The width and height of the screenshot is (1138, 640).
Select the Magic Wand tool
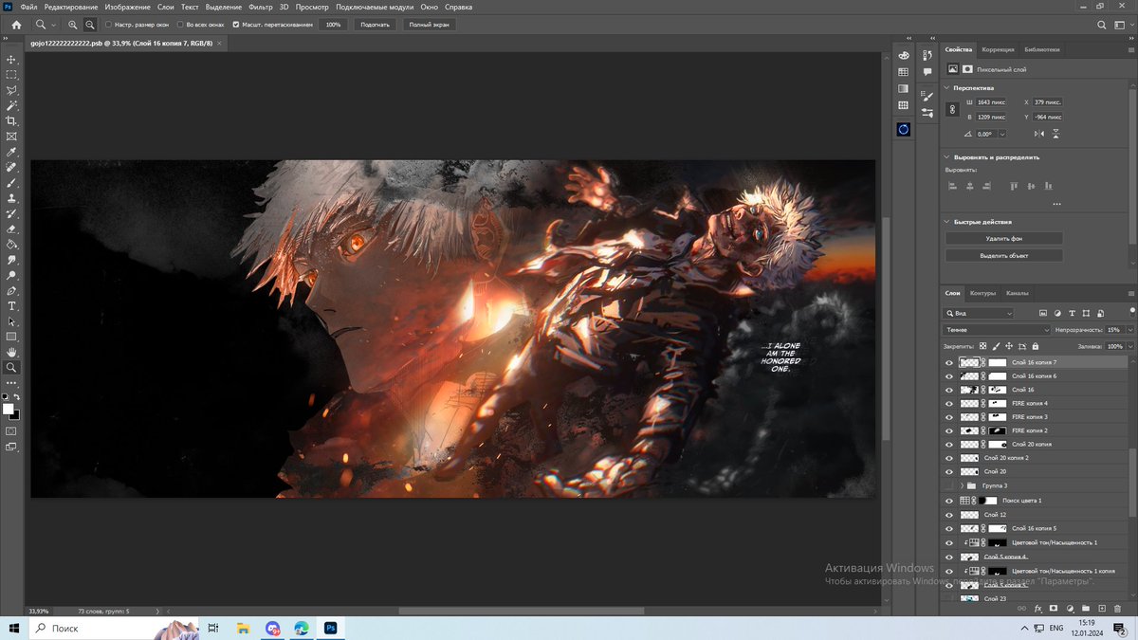click(x=11, y=105)
